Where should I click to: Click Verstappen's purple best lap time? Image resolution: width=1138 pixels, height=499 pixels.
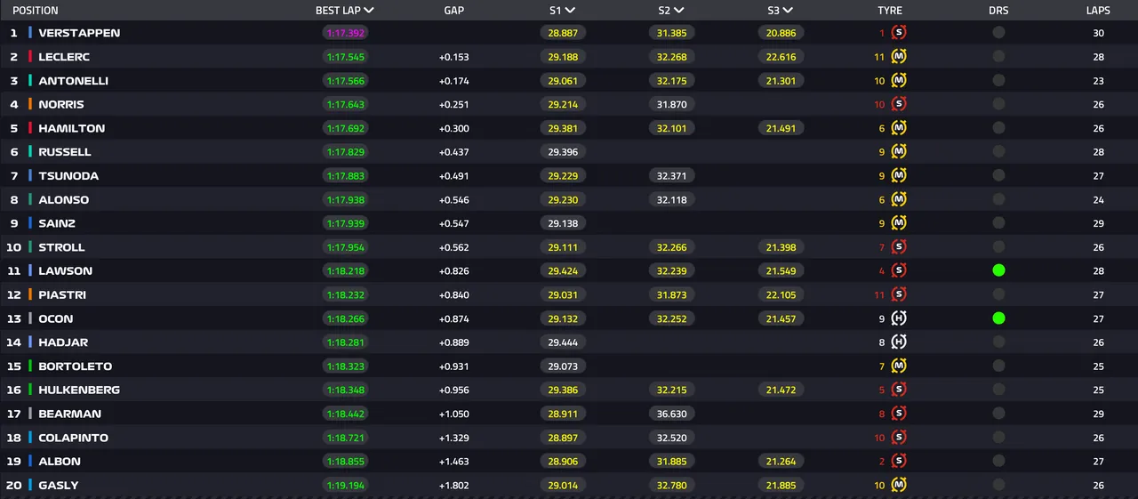344,33
